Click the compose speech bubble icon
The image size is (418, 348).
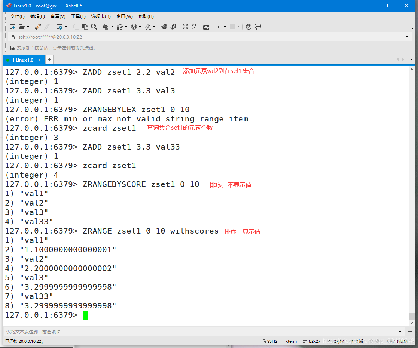click(258, 27)
